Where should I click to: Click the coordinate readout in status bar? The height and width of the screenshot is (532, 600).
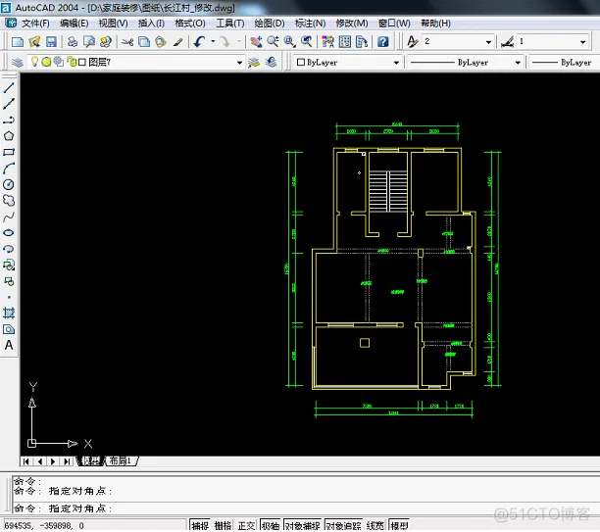[44, 526]
